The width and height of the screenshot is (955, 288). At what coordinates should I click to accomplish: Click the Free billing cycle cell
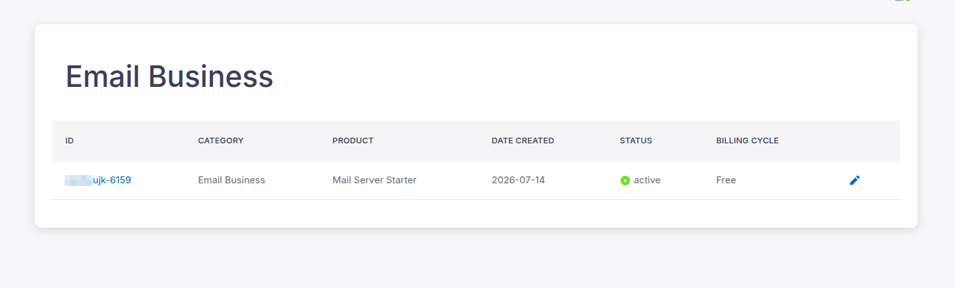pyautogui.click(x=726, y=180)
